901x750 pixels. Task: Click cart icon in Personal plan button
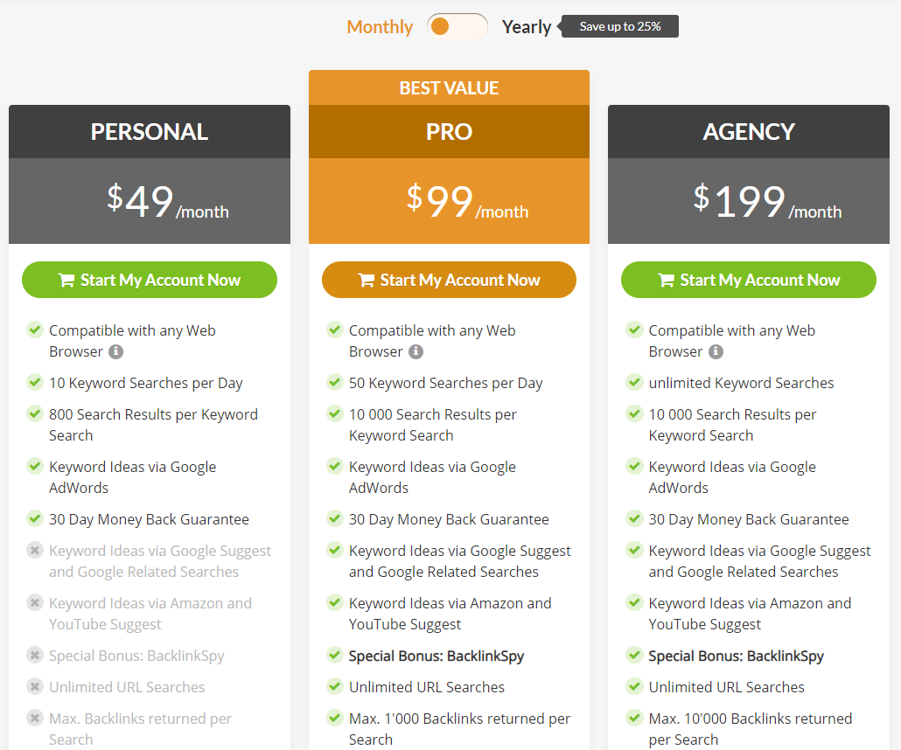tap(66, 281)
